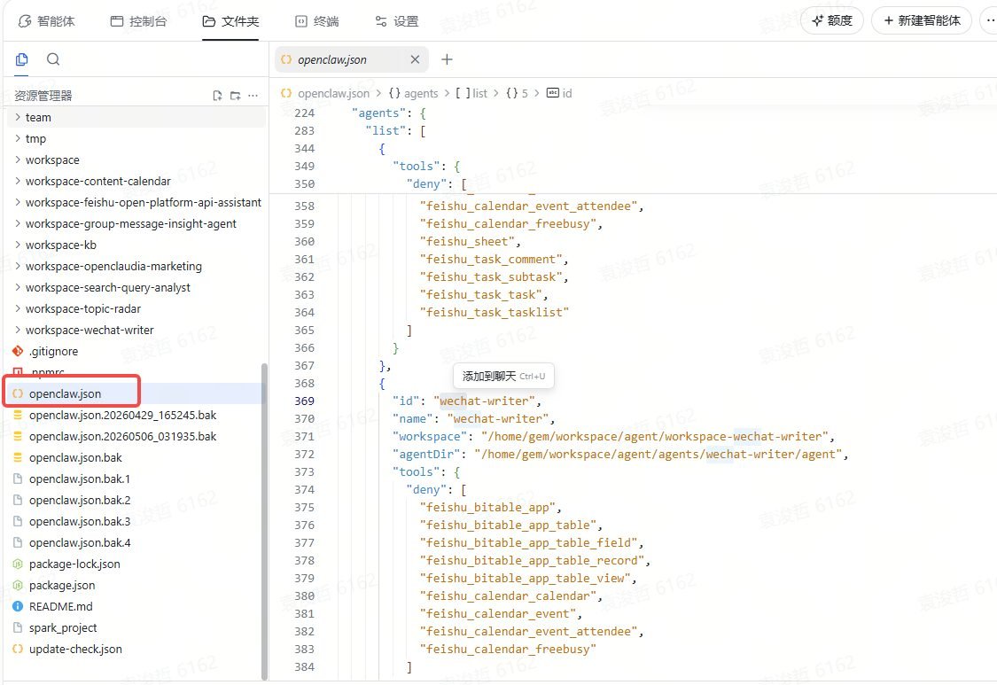Screen dimensions: 997x685
Task: Expand the workspace-topic-radar folder
Action: pyautogui.click(x=136, y=308)
